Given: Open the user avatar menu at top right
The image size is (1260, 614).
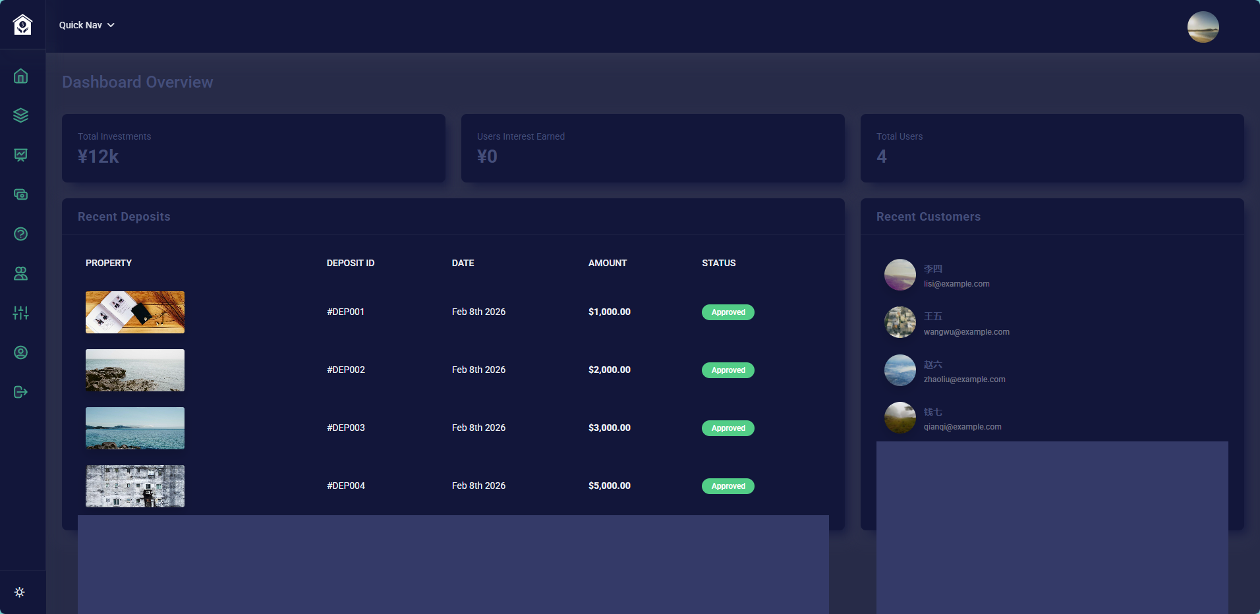Looking at the screenshot, I should 1203,27.
